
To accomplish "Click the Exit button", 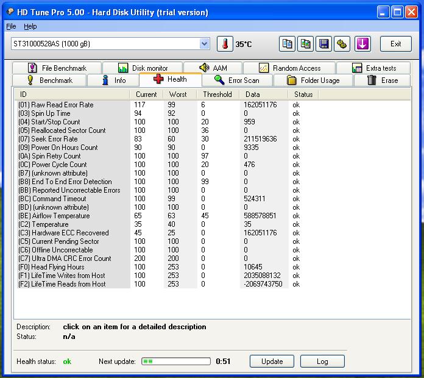I will click(395, 44).
